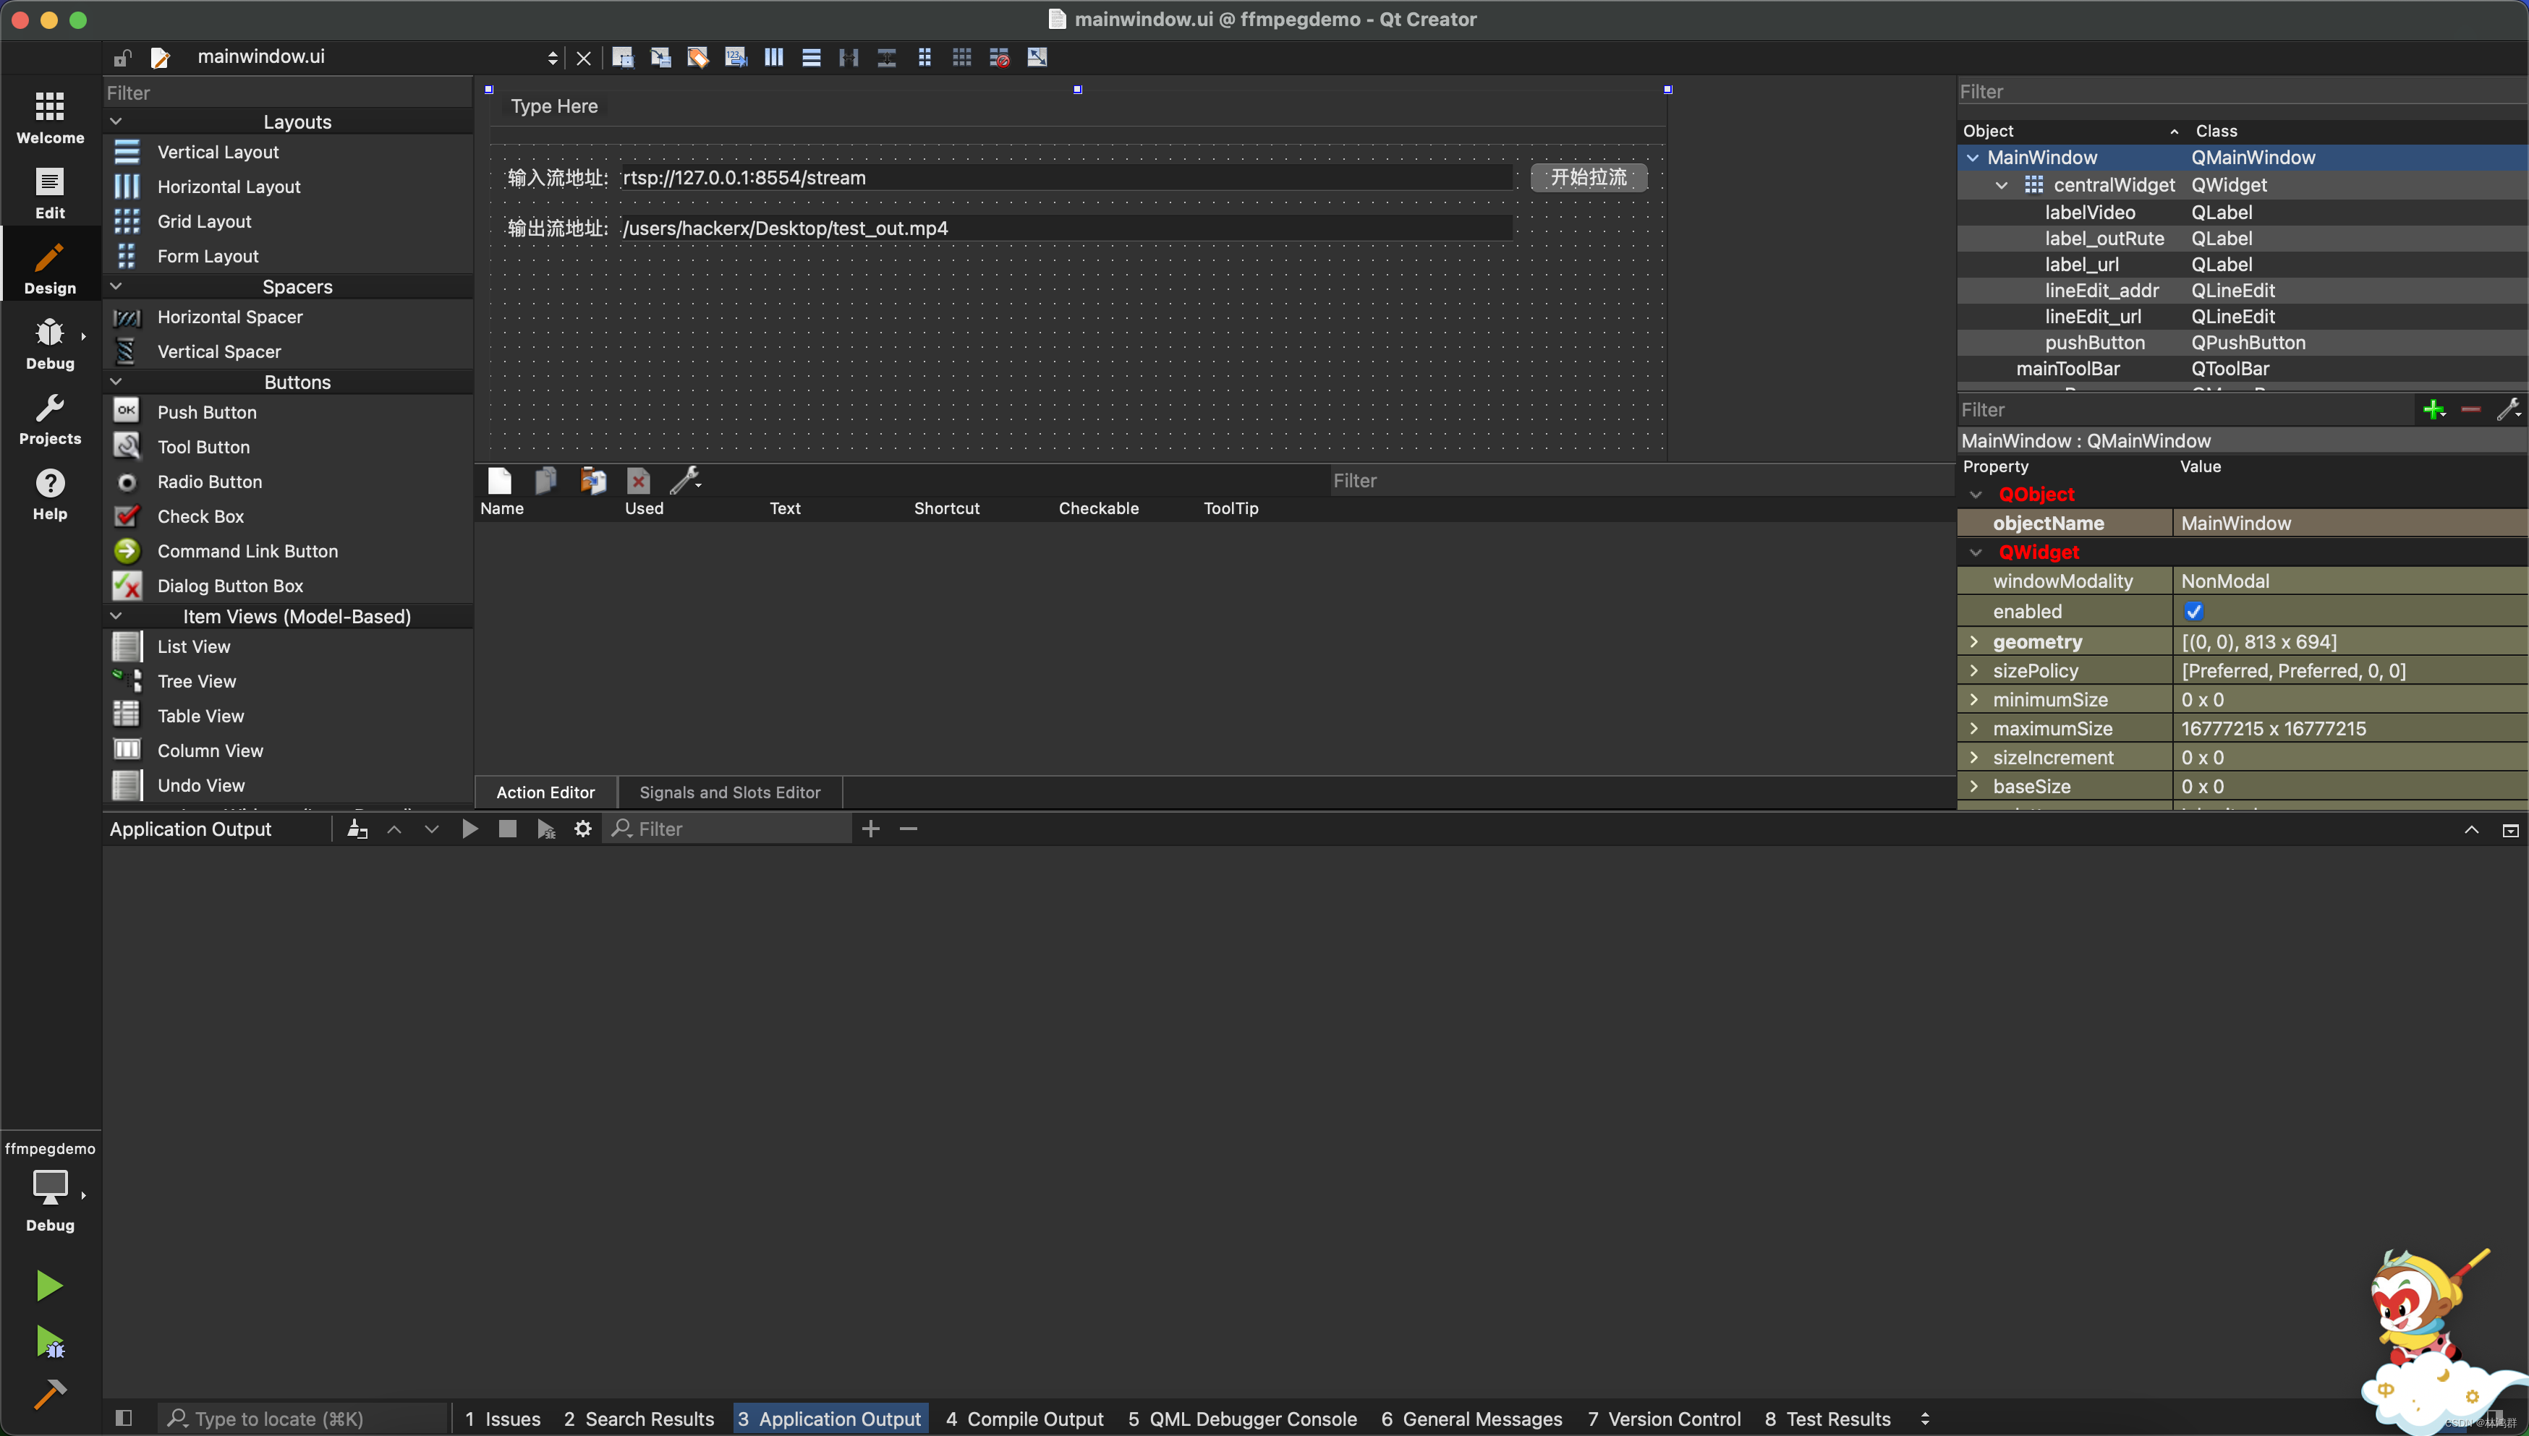The height and width of the screenshot is (1436, 2529).
Task: Click the green Run button
Action: coord(48,1285)
